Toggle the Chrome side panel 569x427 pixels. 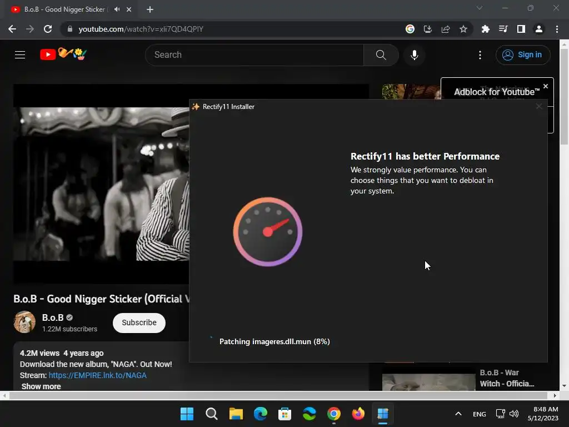(x=521, y=29)
